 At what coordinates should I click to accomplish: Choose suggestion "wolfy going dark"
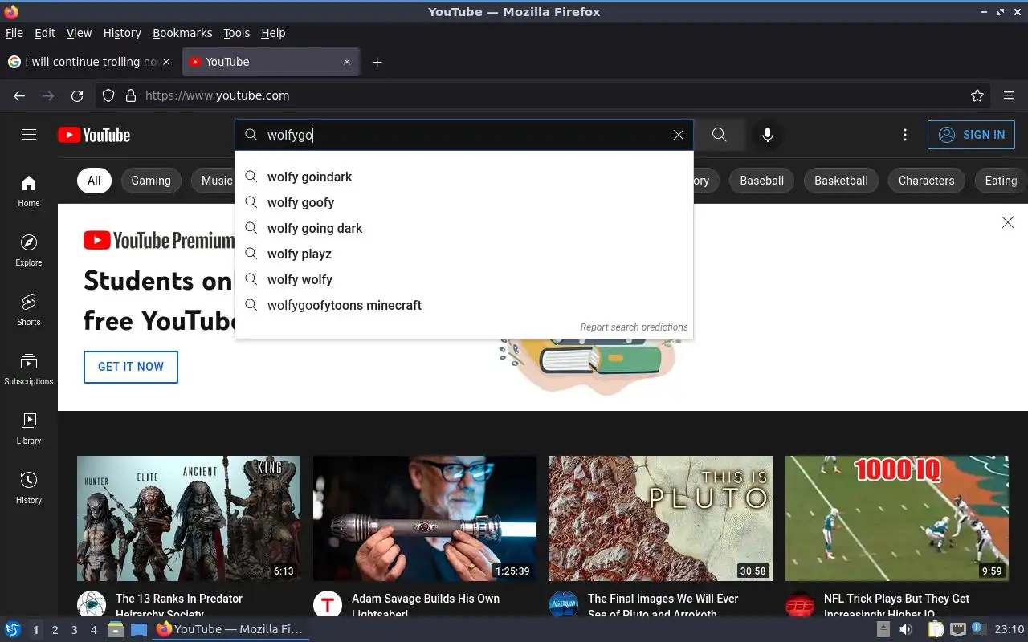464,228
